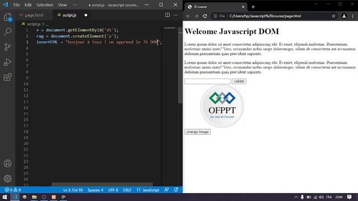The width and height of the screenshot is (358, 201).
Task: Switch to the script.js editor tab
Action: coord(69,15)
